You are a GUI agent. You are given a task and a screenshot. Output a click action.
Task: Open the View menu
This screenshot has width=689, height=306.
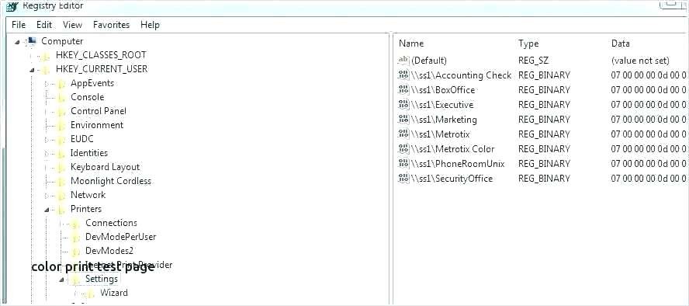click(72, 25)
